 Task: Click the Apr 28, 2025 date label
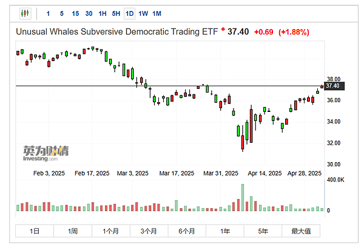[x=305, y=173]
